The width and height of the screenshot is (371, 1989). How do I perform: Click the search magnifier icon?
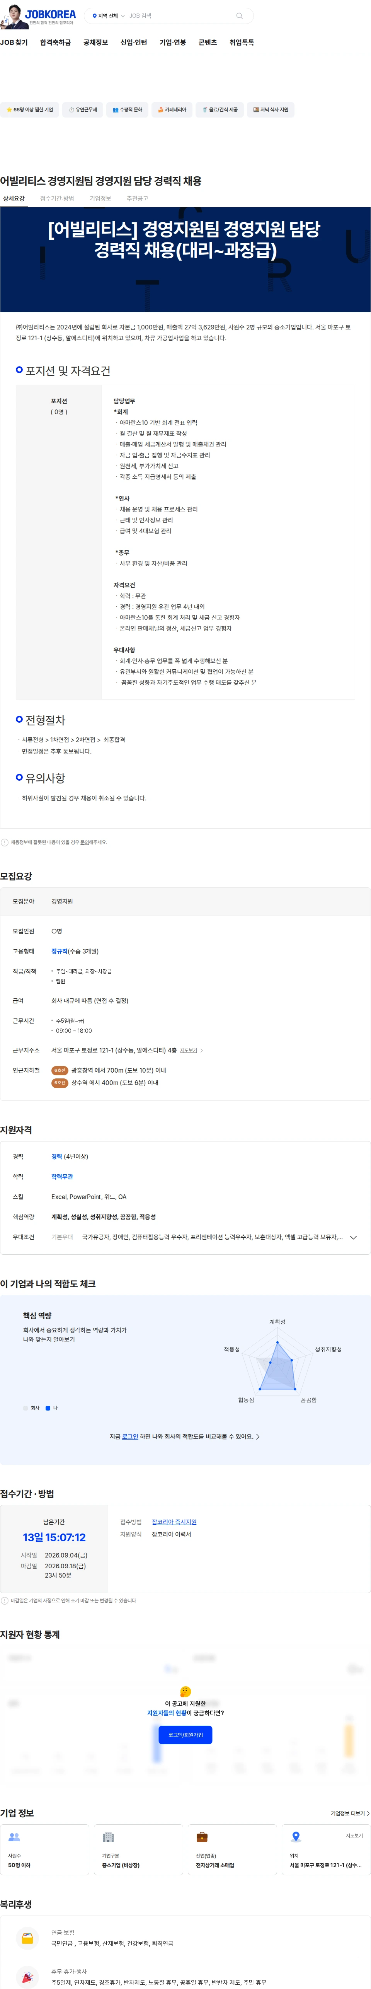[239, 15]
